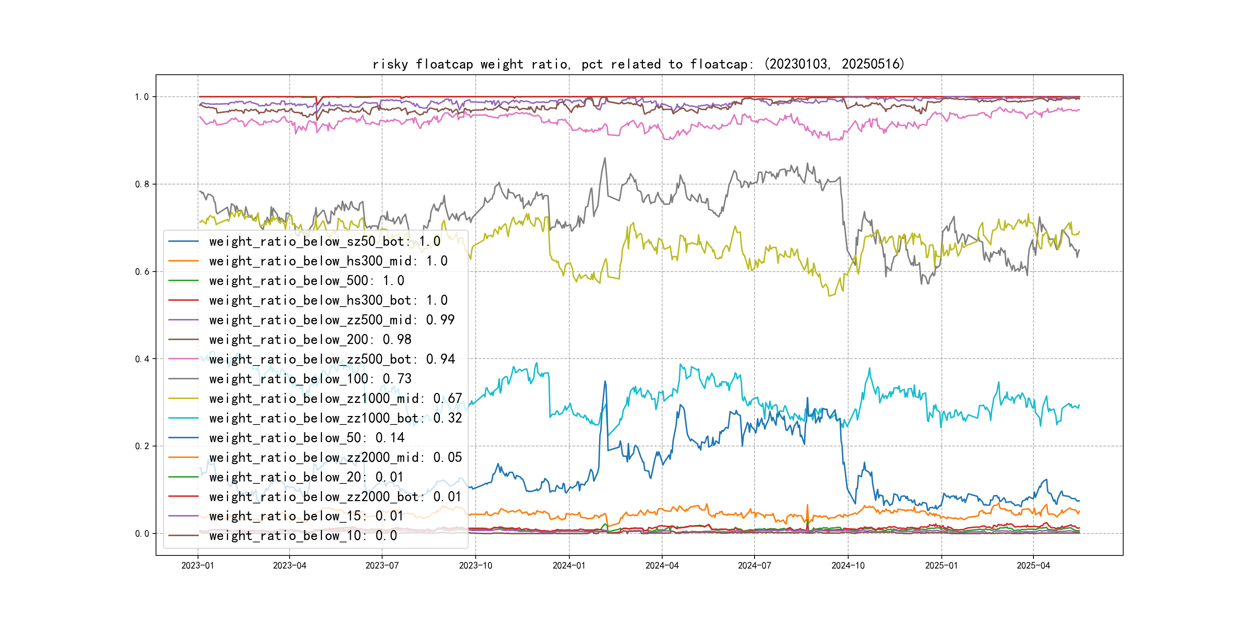Select legend label weight_ratio_below_200
The width and height of the screenshot is (1248, 624).
[310, 340]
